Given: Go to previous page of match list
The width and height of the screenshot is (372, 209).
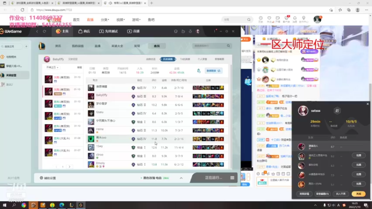Looking at the screenshot, I should [x=56, y=167].
